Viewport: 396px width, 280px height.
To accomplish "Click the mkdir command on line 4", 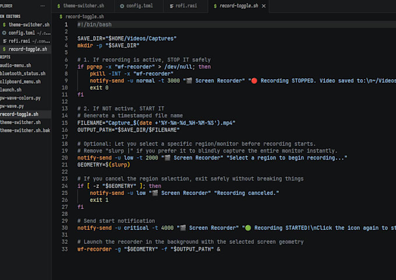I will click(85, 45).
